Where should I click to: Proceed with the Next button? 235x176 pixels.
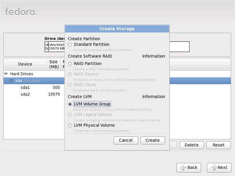click(219, 167)
